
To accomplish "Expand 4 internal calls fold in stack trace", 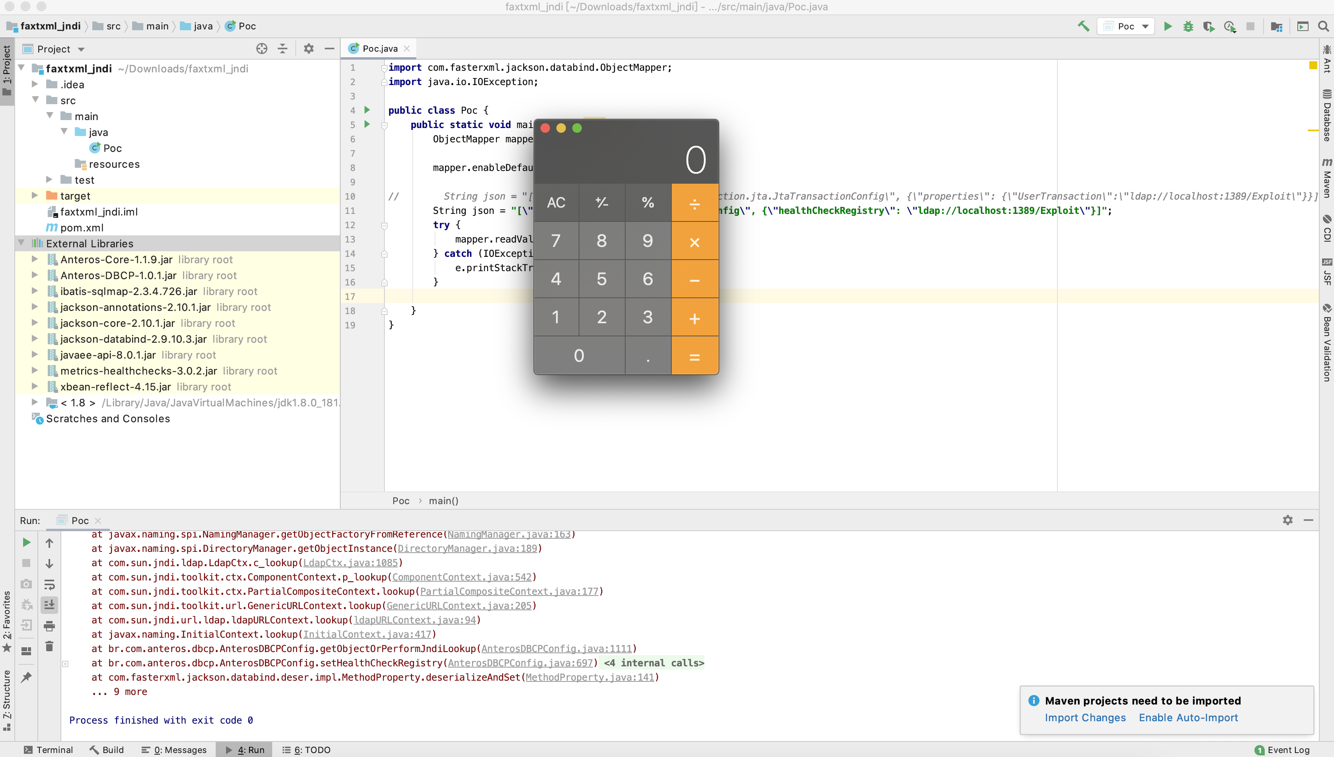I will coord(653,663).
